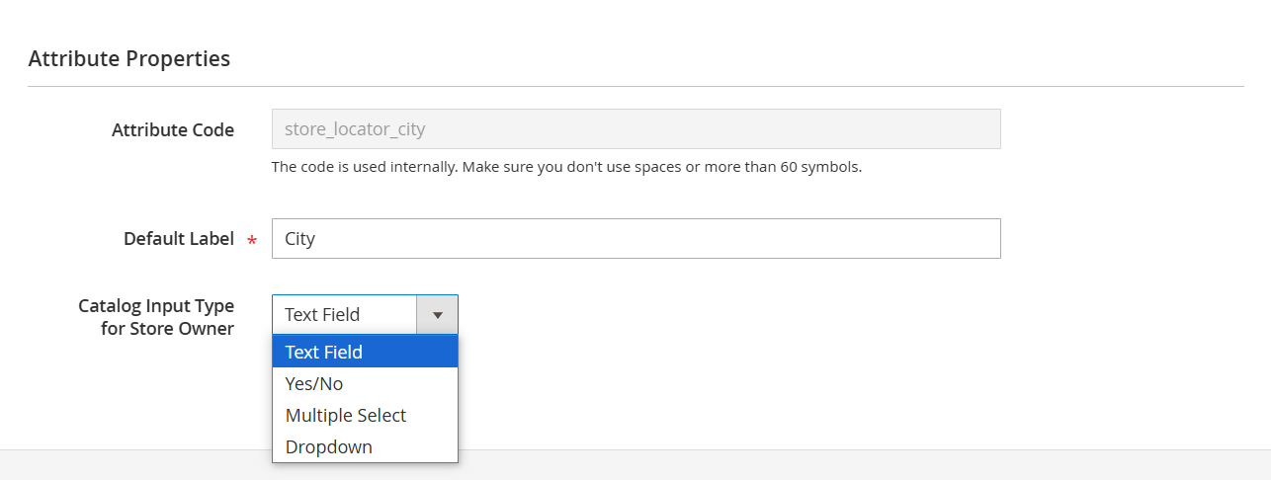This screenshot has width=1271, height=480.
Task: Pick Multiple Select from the dropdown list
Action: pos(365,415)
